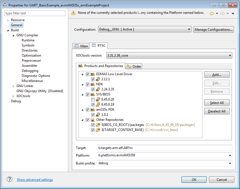Open the view menu triangle in header
The width and height of the screenshot is (240, 189).
[x=233, y=14]
